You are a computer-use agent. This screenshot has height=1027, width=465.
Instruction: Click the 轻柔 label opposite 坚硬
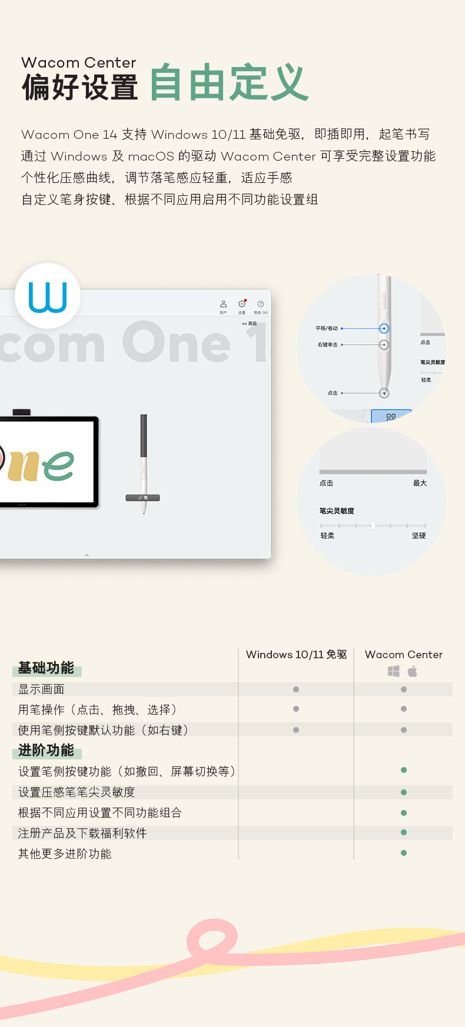click(x=327, y=536)
